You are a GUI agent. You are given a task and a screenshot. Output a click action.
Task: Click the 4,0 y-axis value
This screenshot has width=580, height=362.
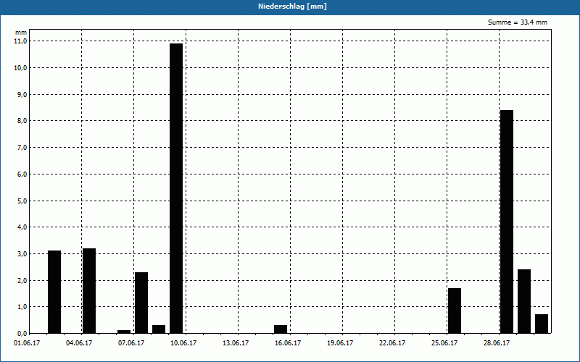22,227
